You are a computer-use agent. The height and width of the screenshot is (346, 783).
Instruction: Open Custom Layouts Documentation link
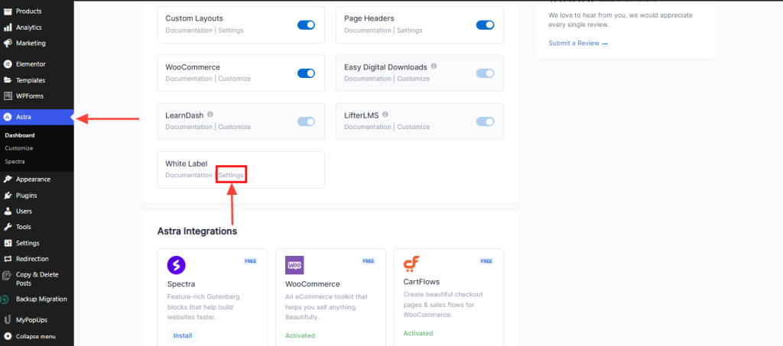click(x=189, y=31)
